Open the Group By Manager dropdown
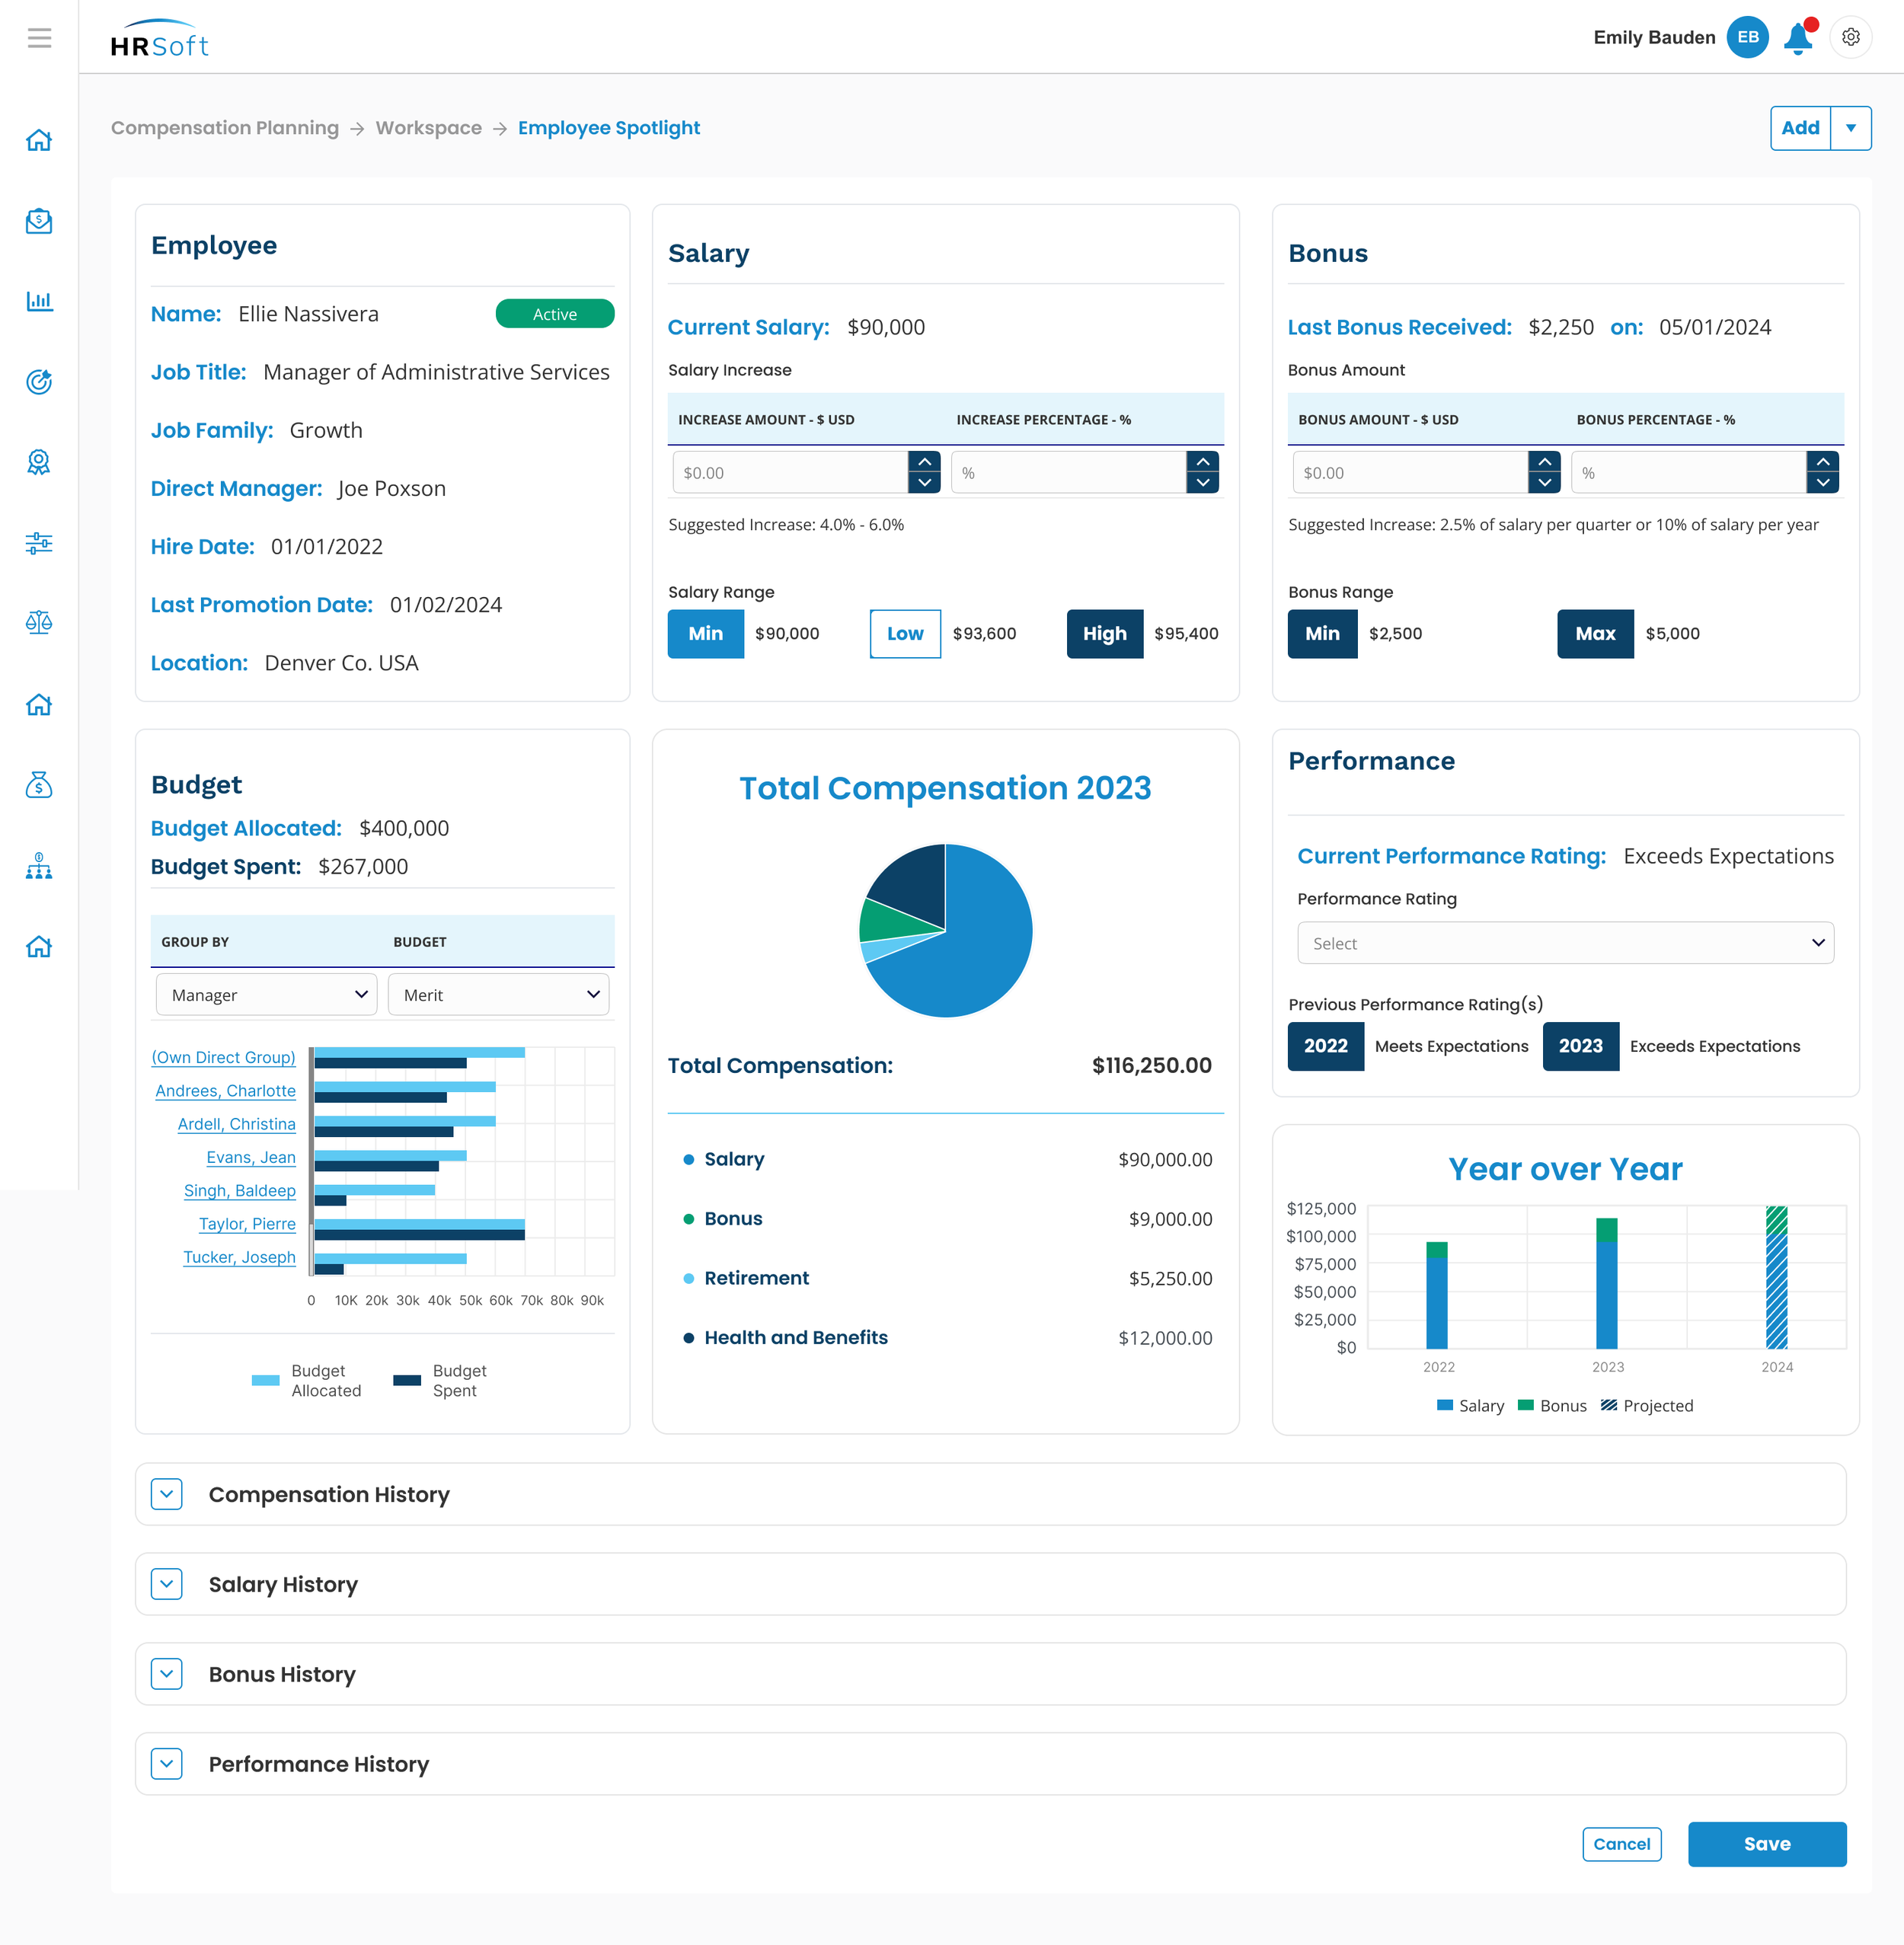The height and width of the screenshot is (1945, 1904). [x=266, y=995]
